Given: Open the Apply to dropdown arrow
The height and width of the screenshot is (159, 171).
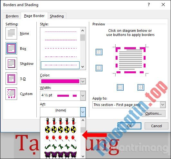Looking at the screenshot, I should click(163, 105).
